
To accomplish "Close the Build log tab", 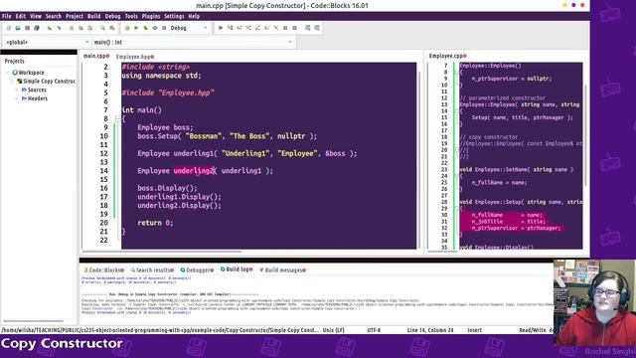I will tap(250, 269).
